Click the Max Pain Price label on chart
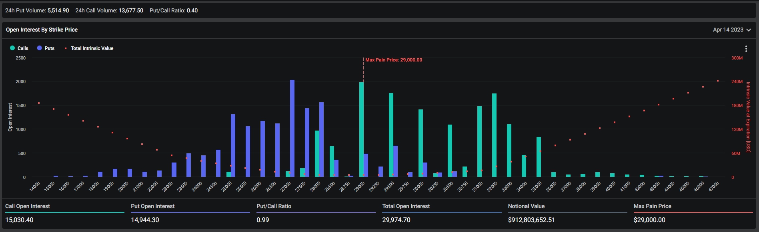Screen dimensions: 759x232 393,60
